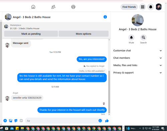This screenshot has height=131, width=167.
Task: Open volume control in system tray
Action: 150,128
